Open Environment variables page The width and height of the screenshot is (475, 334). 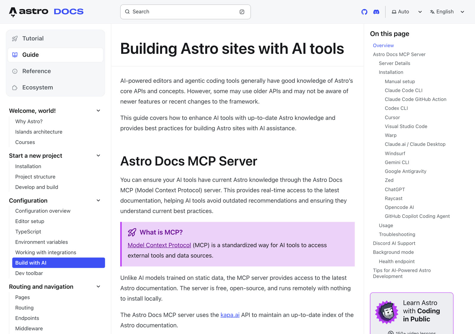42,242
